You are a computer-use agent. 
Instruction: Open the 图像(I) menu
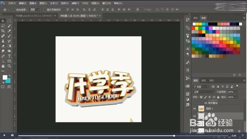pos(33,3)
